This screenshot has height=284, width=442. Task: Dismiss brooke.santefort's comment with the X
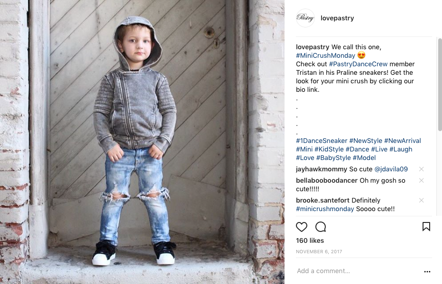pyautogui.click(x=422, y=200)
